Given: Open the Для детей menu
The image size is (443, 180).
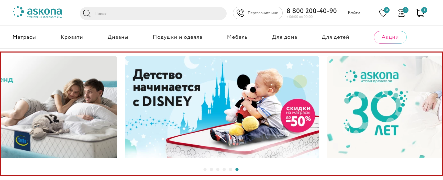Looking at the screenshot, I should click(x=335, y=37).
